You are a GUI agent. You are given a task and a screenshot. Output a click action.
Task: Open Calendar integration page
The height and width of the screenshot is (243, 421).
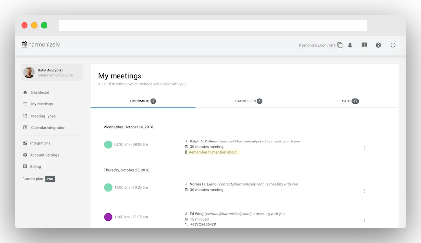(48, 128)
